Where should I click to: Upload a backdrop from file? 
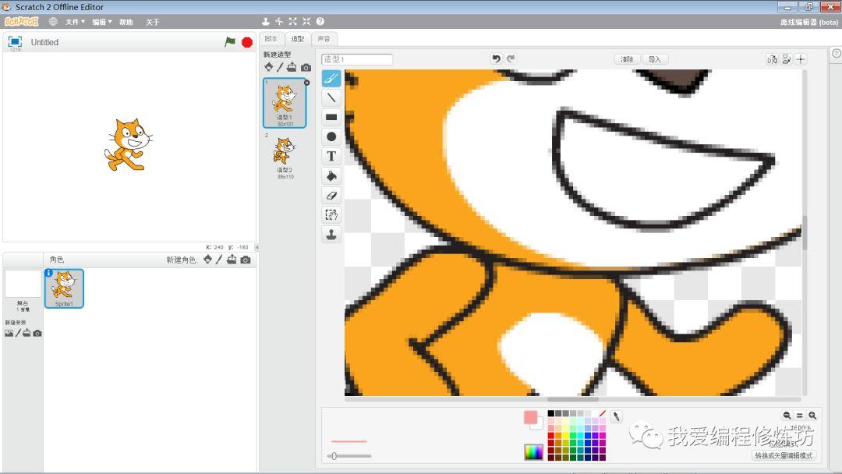click(x=27, y=334)
